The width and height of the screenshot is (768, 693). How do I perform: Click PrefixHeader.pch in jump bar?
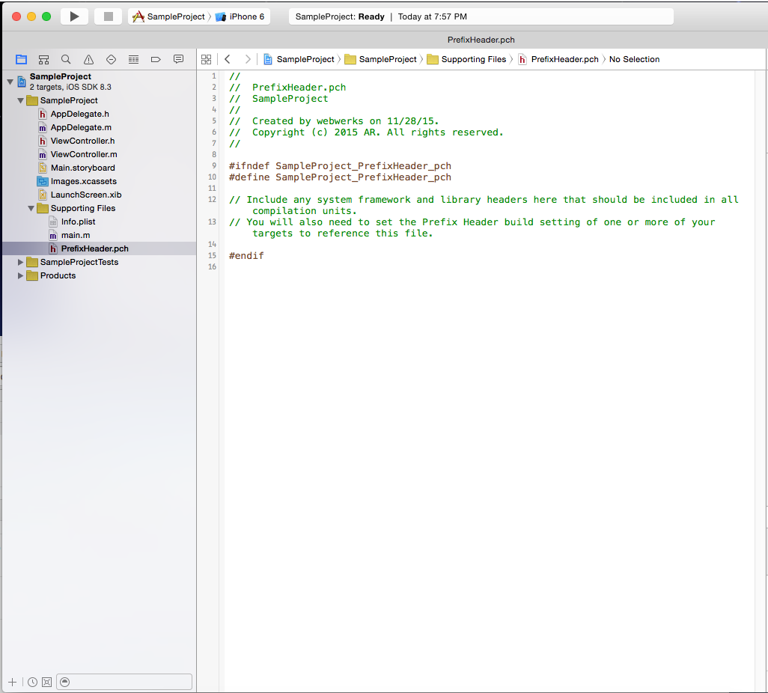pyautogui.click(x=558, y=59)
